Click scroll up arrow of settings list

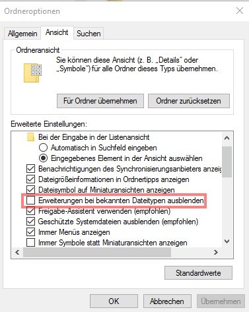tap(227, 138)
